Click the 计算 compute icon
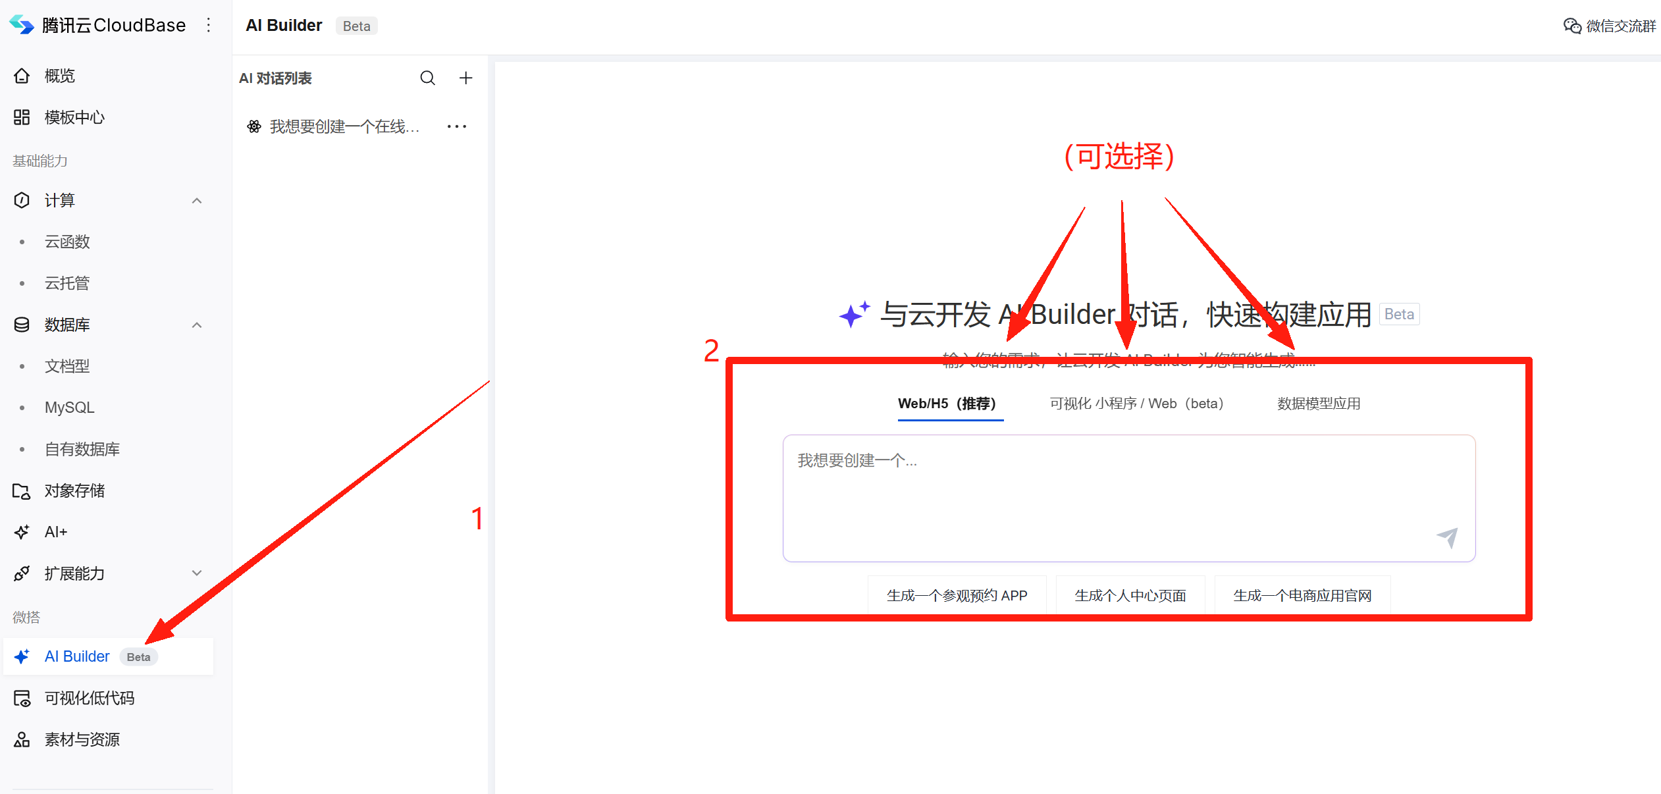The width and height of the screenshot is (1661, 794). pos(22,200)
